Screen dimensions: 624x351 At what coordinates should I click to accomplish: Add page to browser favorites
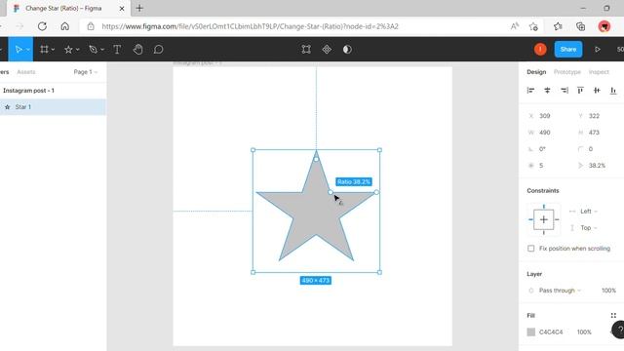pos(533,26)
